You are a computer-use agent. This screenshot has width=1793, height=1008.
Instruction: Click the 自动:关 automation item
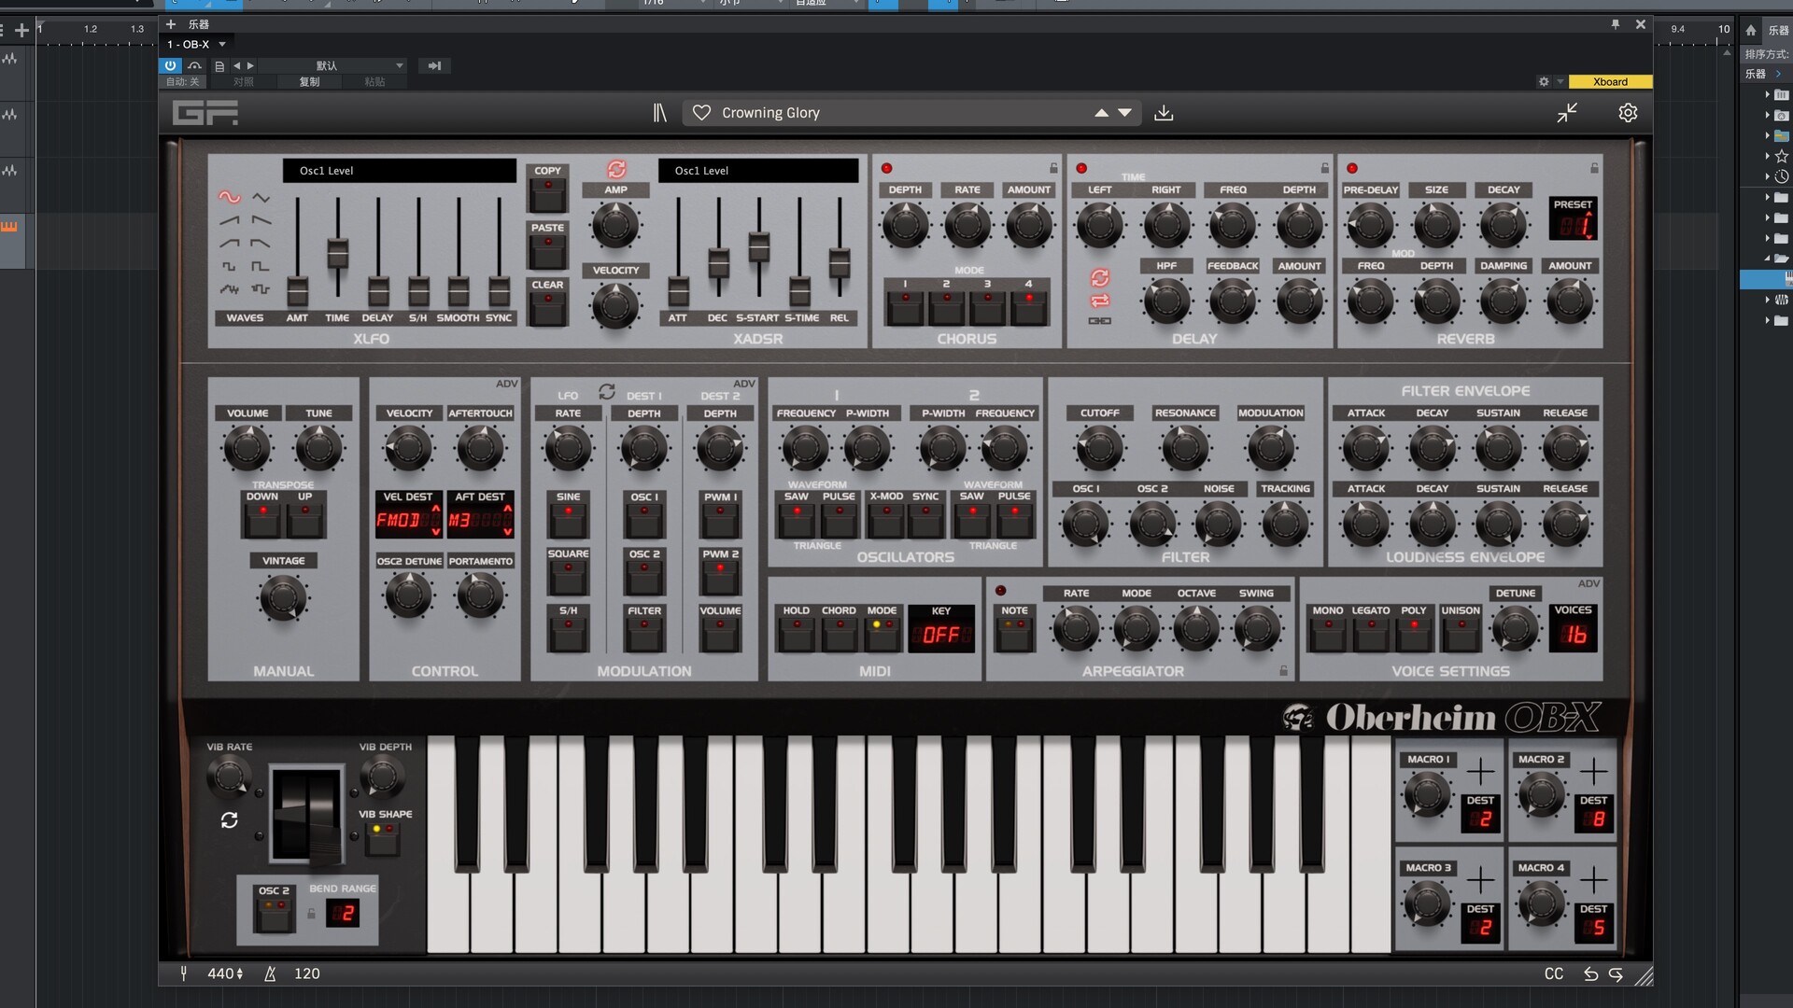coord(182,82)
